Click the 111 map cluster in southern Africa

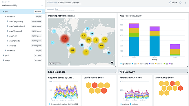point(86,52)
